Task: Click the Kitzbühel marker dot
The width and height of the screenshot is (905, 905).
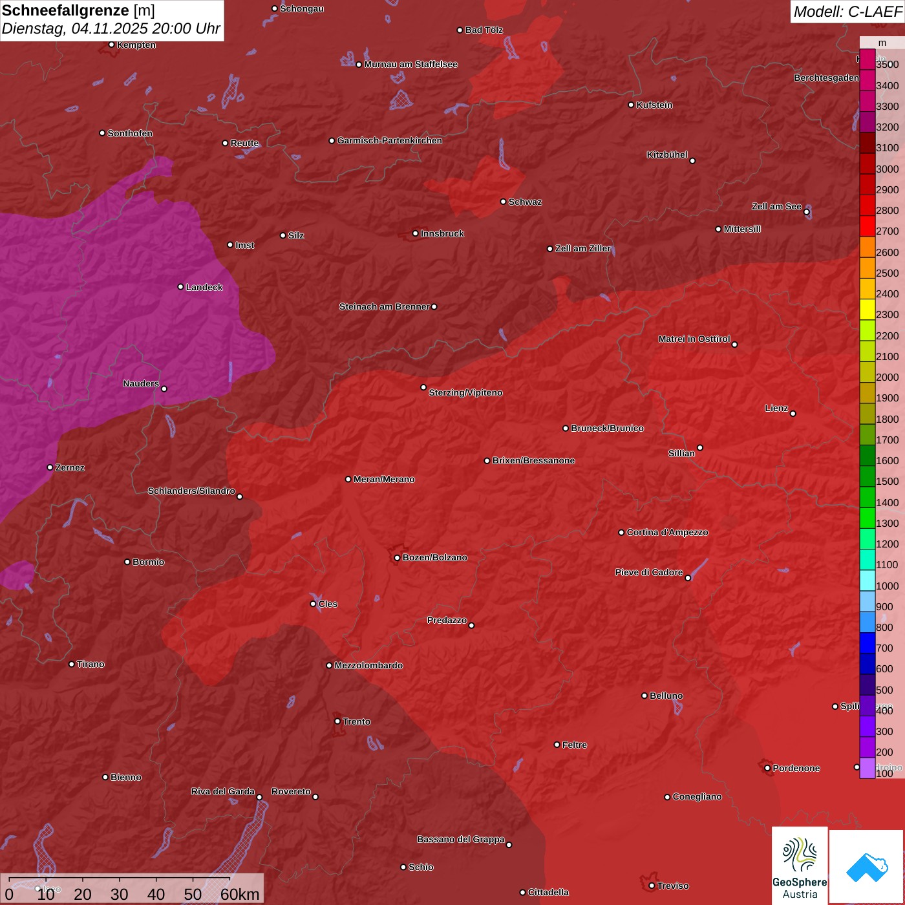Action: [x=692, y=161]
